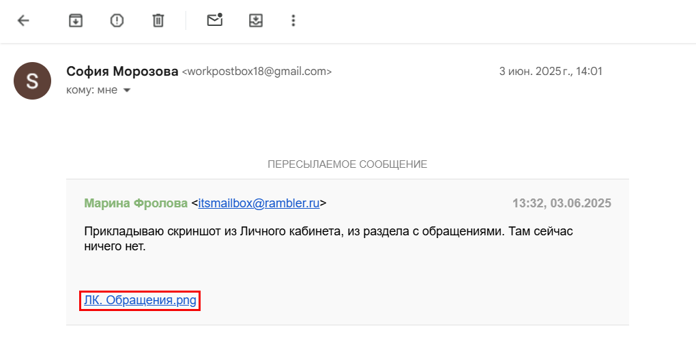Open the three-dot more options menu
Viewport: 696px width, 339px height.
293,20
